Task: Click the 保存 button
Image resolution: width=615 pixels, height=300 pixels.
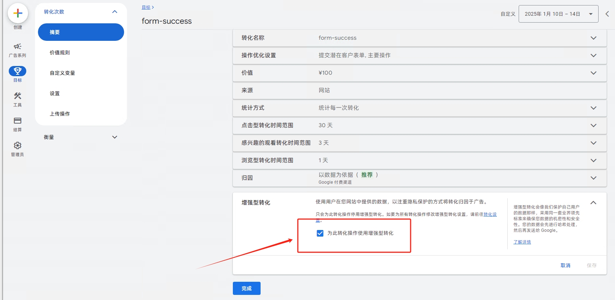Action: 592,265
